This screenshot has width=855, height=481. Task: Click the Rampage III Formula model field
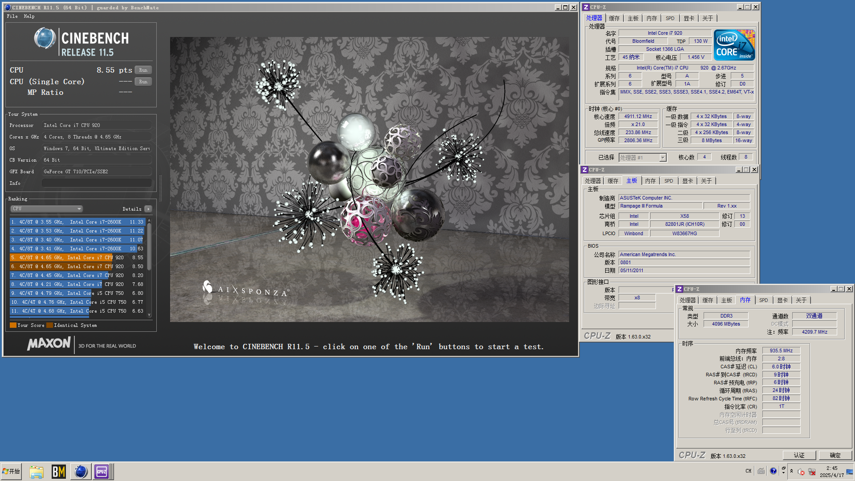coord(660,206)
